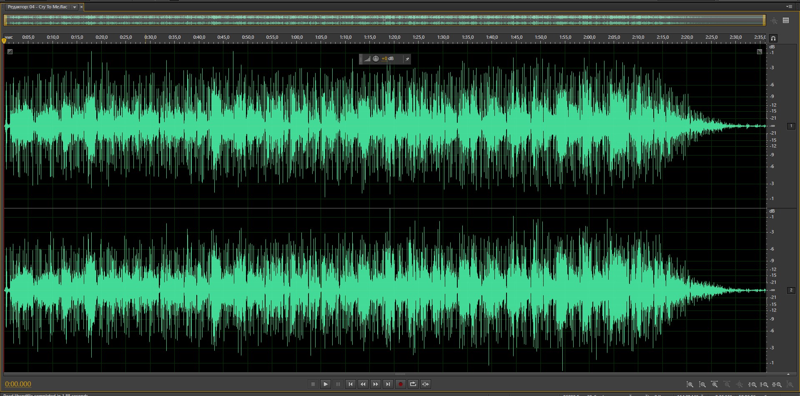Open the editor panel options menu

coord(789,7)
